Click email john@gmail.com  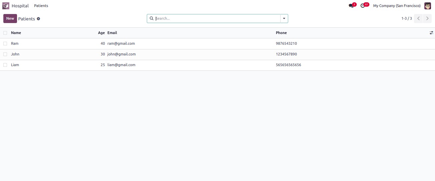(121, 54)
